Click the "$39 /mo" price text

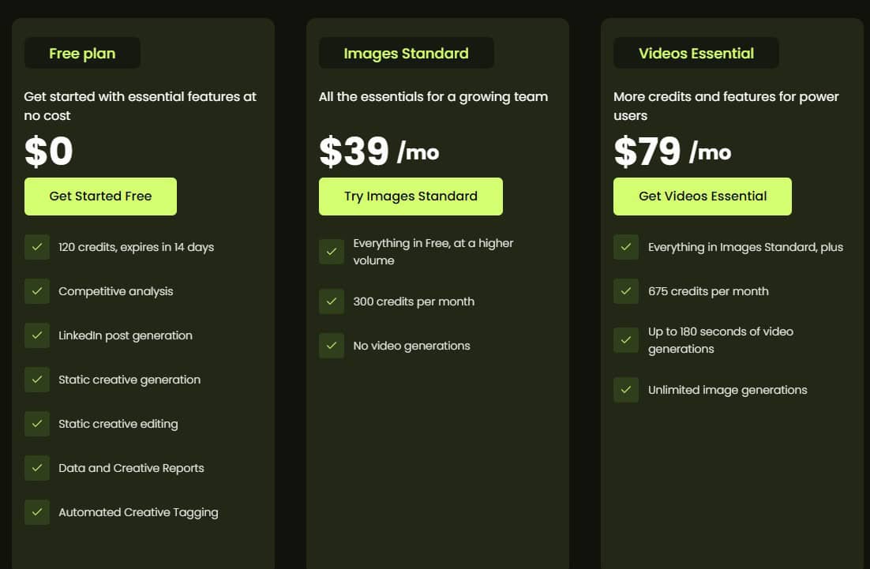click(378, 152)
